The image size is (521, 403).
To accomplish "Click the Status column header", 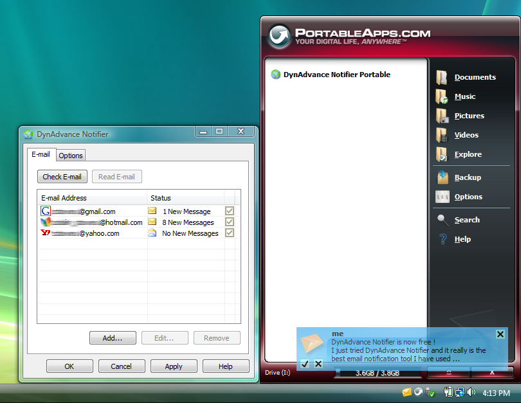I will (x=185, y=198).
